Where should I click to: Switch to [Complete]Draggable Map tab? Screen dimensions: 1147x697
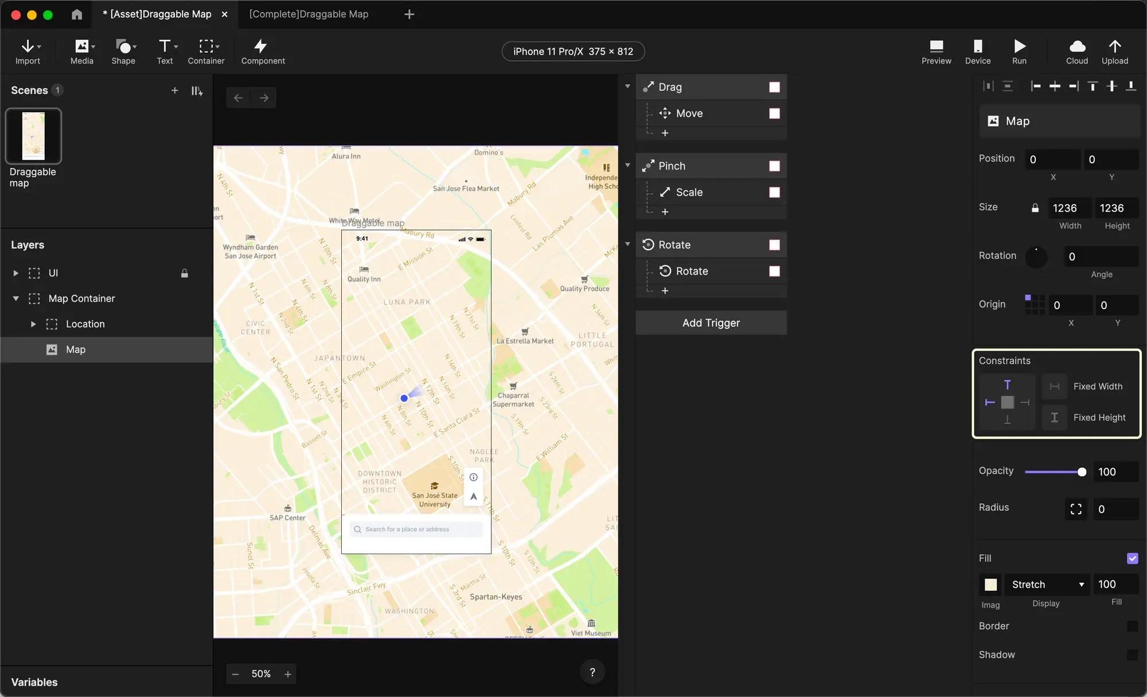309,14
